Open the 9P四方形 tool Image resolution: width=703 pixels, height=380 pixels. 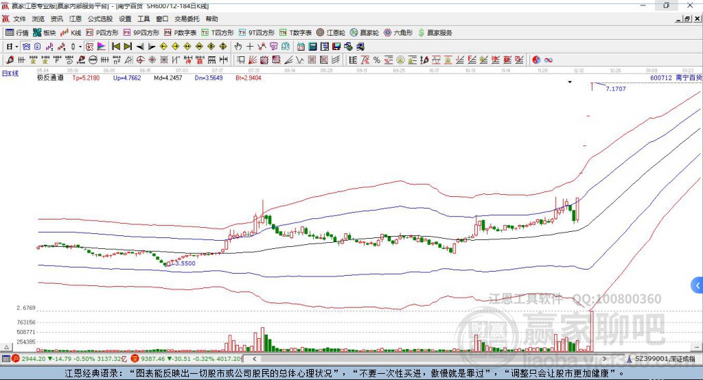(x=141, y=33)
